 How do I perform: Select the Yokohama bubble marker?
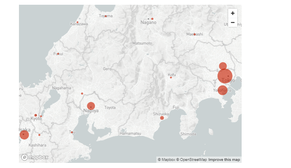pyautogui.click(x=223, y=90)
